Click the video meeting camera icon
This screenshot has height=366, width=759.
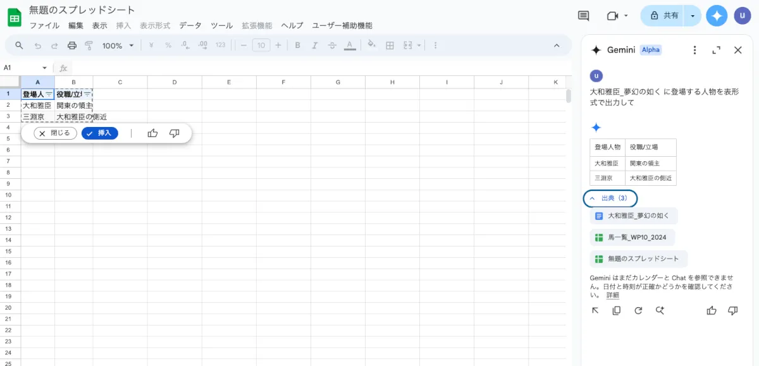(612, 16)
